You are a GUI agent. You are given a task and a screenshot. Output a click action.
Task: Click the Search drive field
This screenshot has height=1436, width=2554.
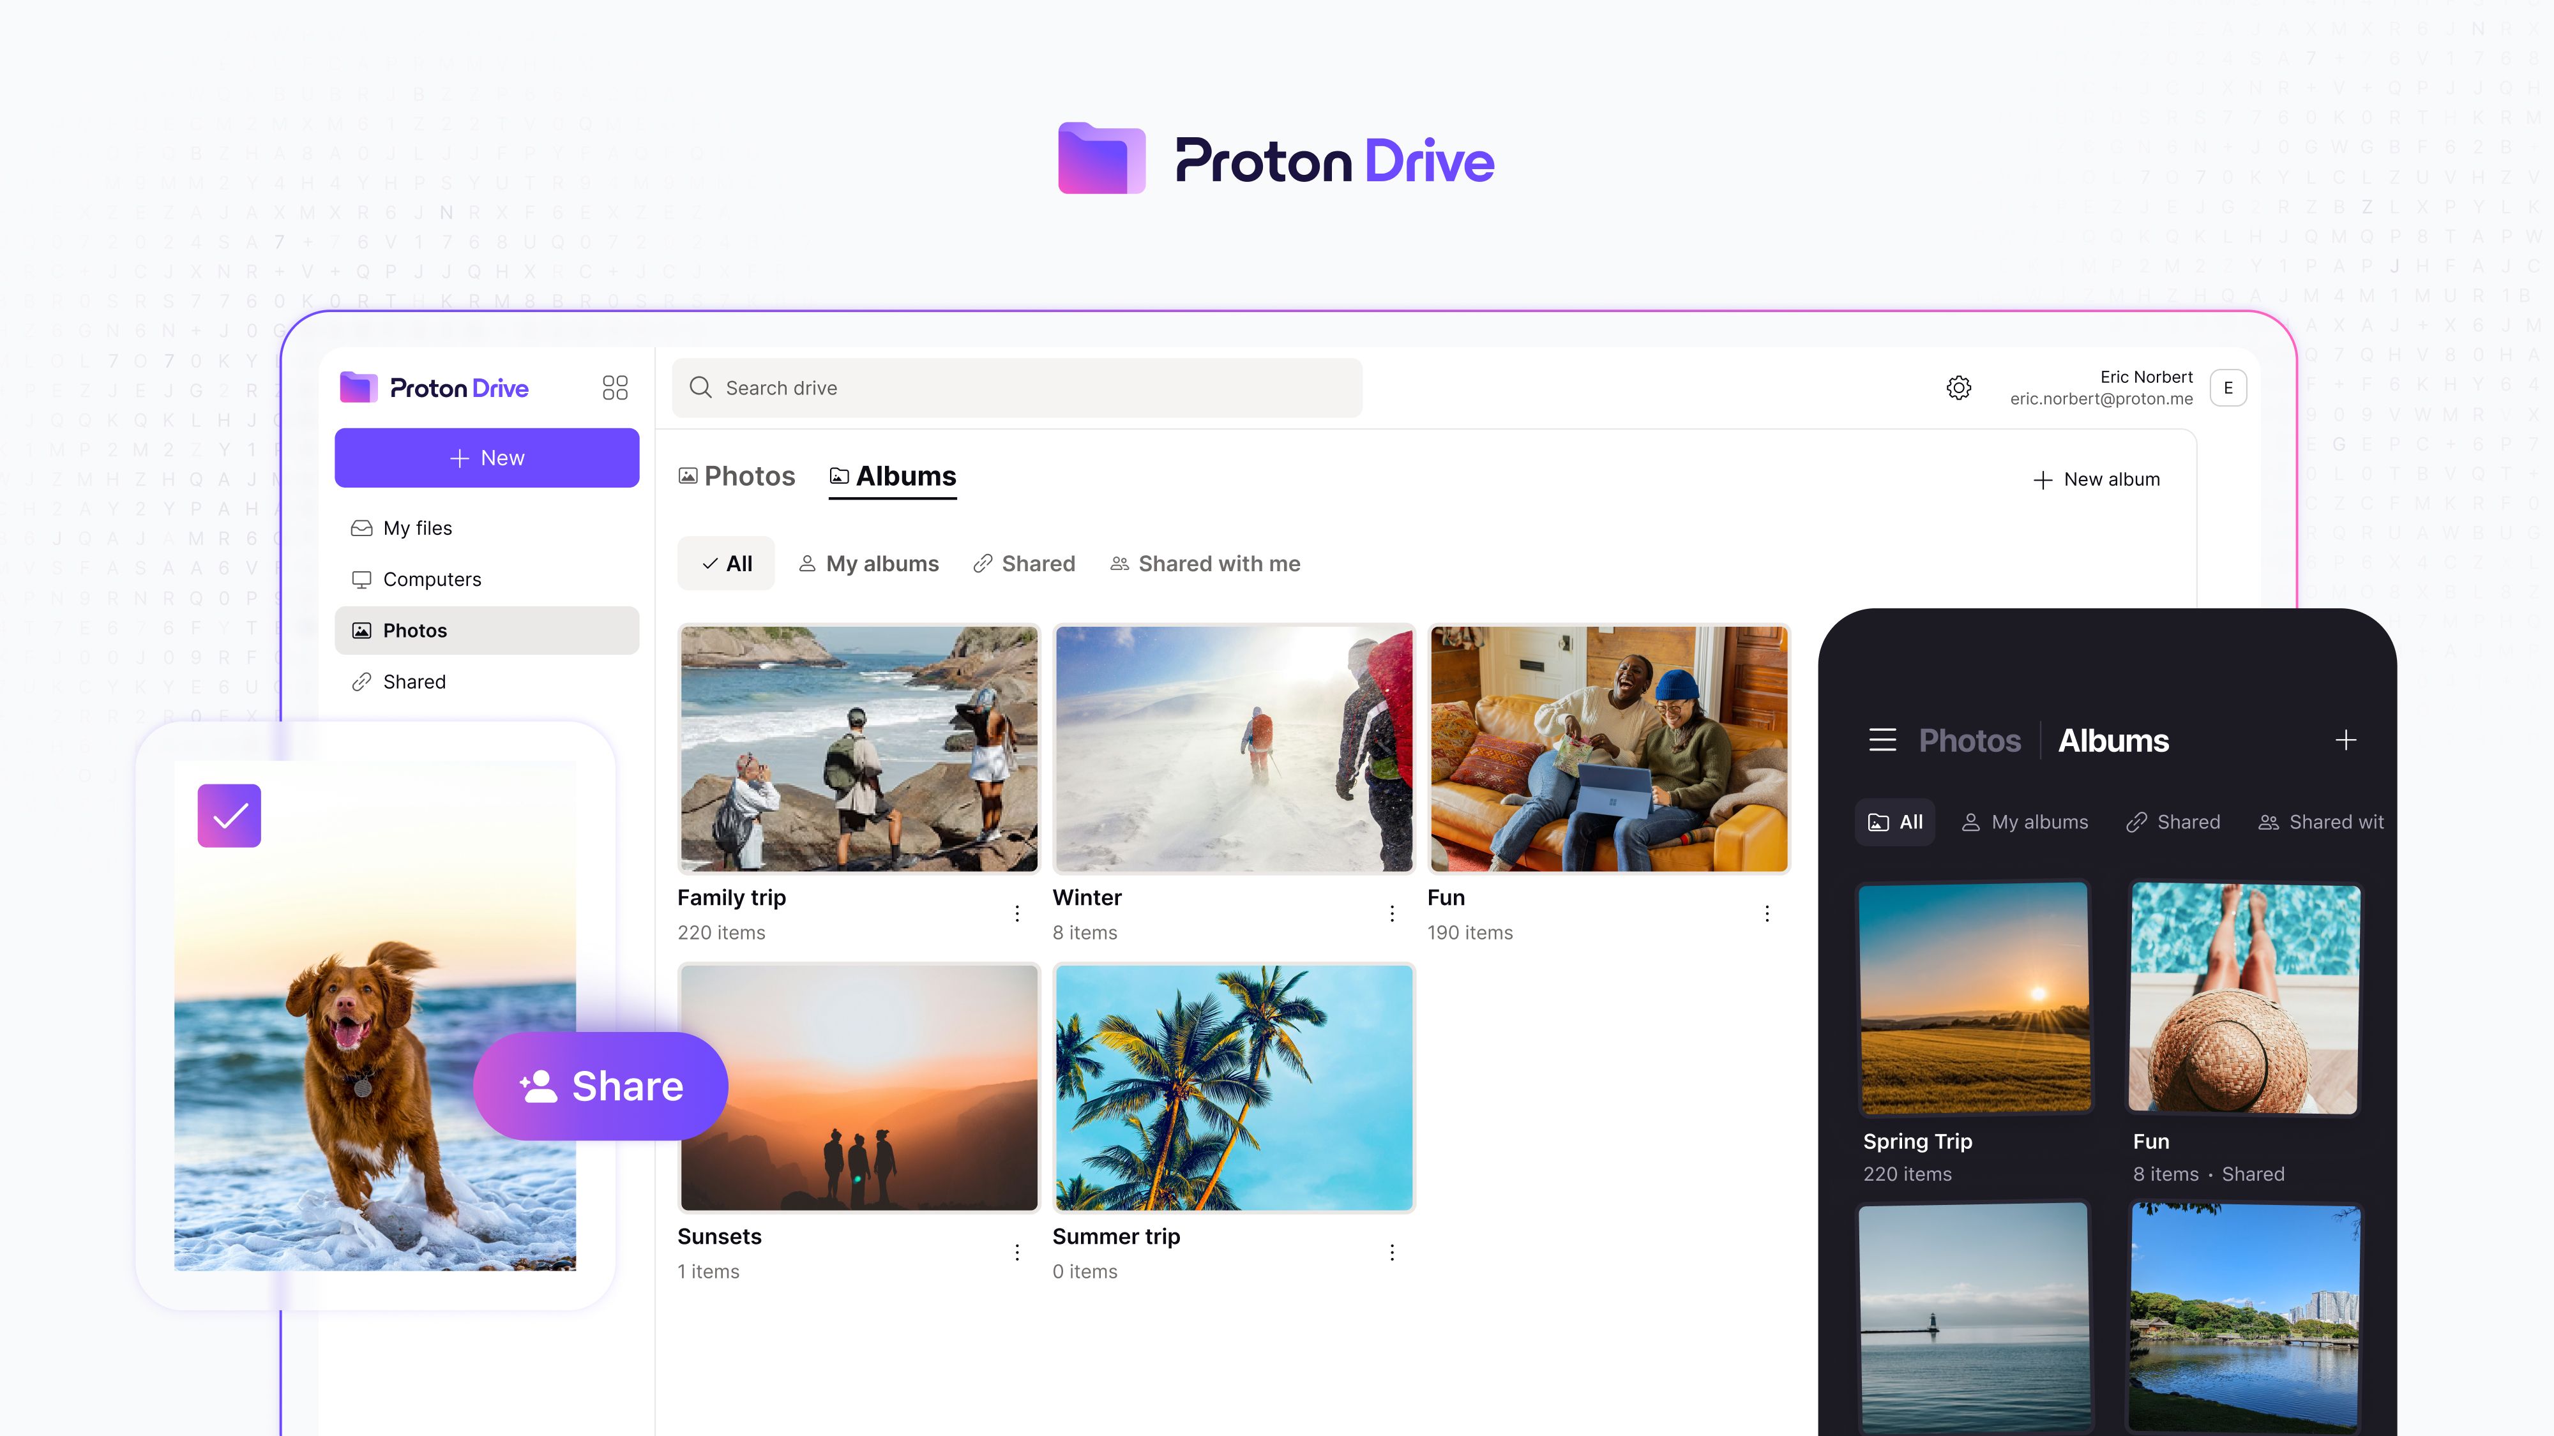click(1016, 387)
